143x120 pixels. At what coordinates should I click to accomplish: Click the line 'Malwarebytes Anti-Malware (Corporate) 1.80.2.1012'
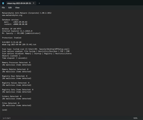pyautogui.click(x=27, y=13)
